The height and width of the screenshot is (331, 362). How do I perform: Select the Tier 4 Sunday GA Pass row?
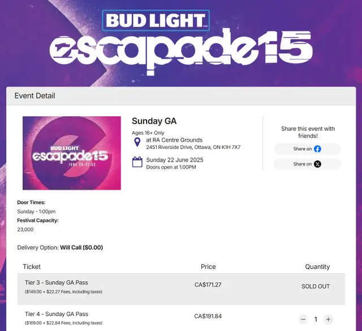(x=181, y=318)
